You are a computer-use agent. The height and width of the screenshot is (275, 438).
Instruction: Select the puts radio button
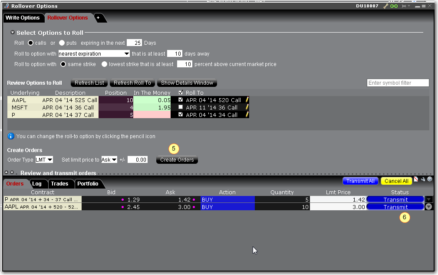click(62, 43)
